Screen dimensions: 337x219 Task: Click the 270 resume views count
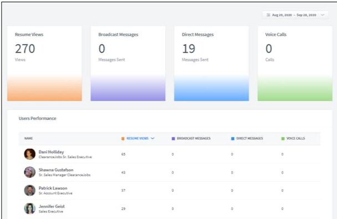point(25,49)
